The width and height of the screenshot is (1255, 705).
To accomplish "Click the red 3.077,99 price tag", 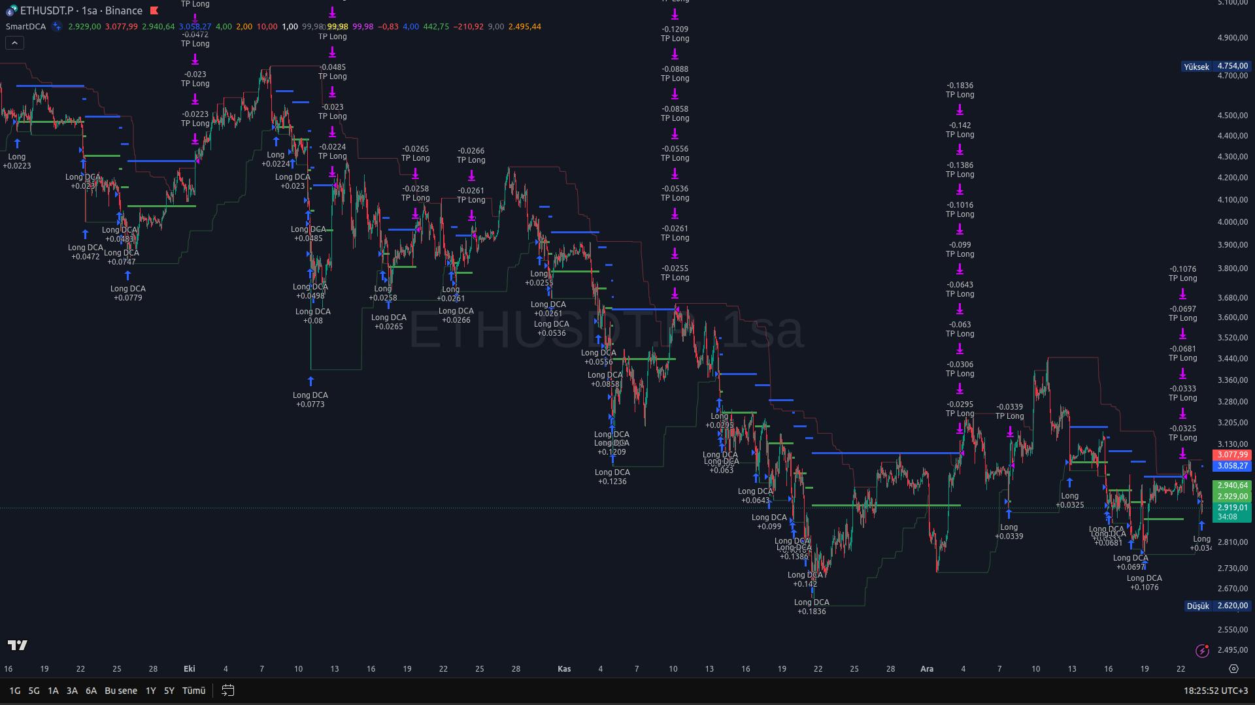I will click(1231, 455).
